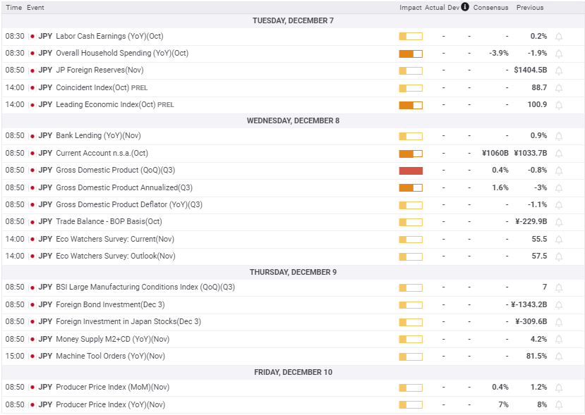Click bell icon for JP Foreign Reserves
This screenshot has height=415, width=585.
click(x=559, y=70)
